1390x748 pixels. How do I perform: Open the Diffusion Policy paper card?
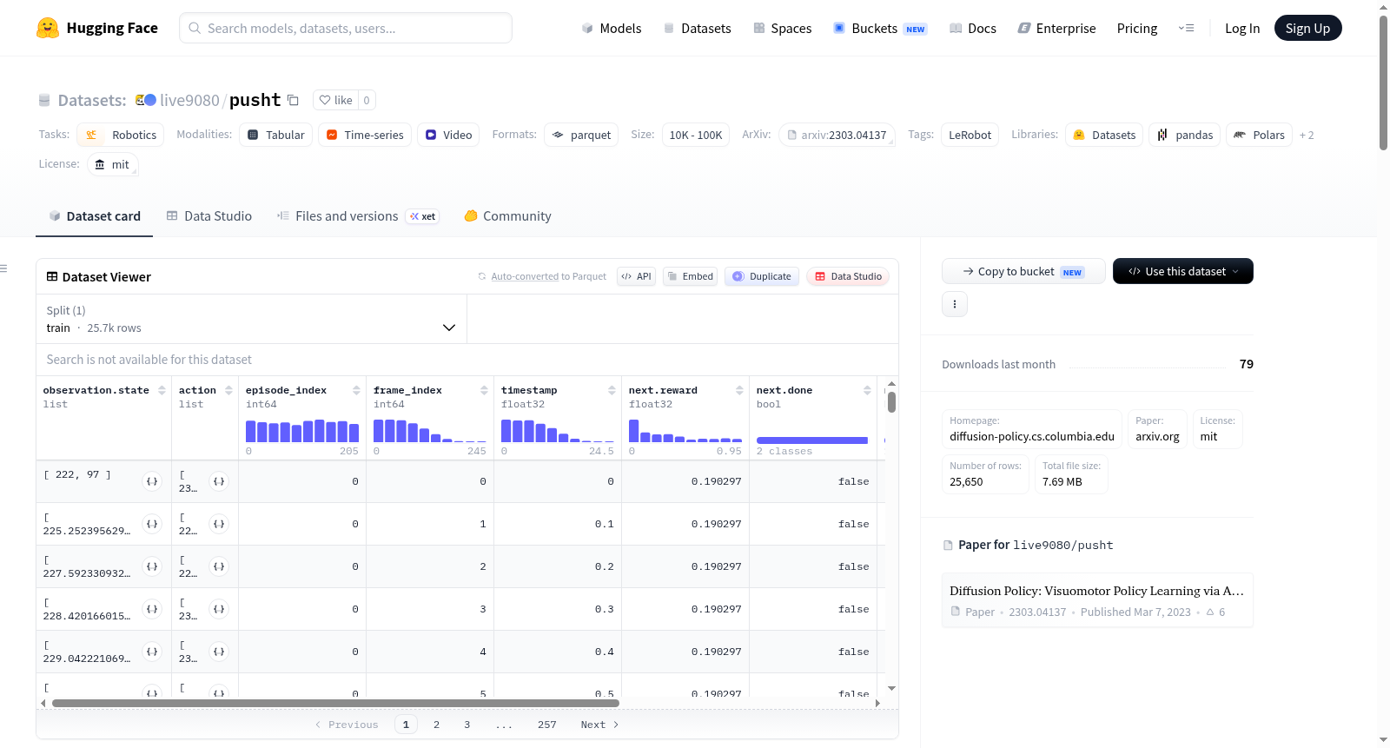(1097, 599)
